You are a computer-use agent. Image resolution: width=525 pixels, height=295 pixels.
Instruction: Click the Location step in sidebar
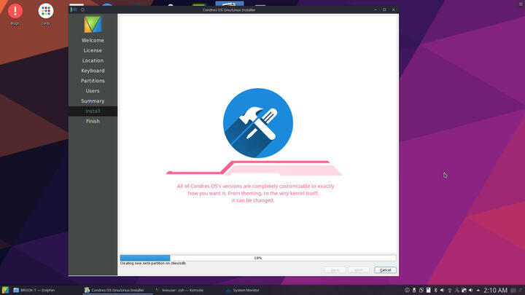tap(93, 60)
